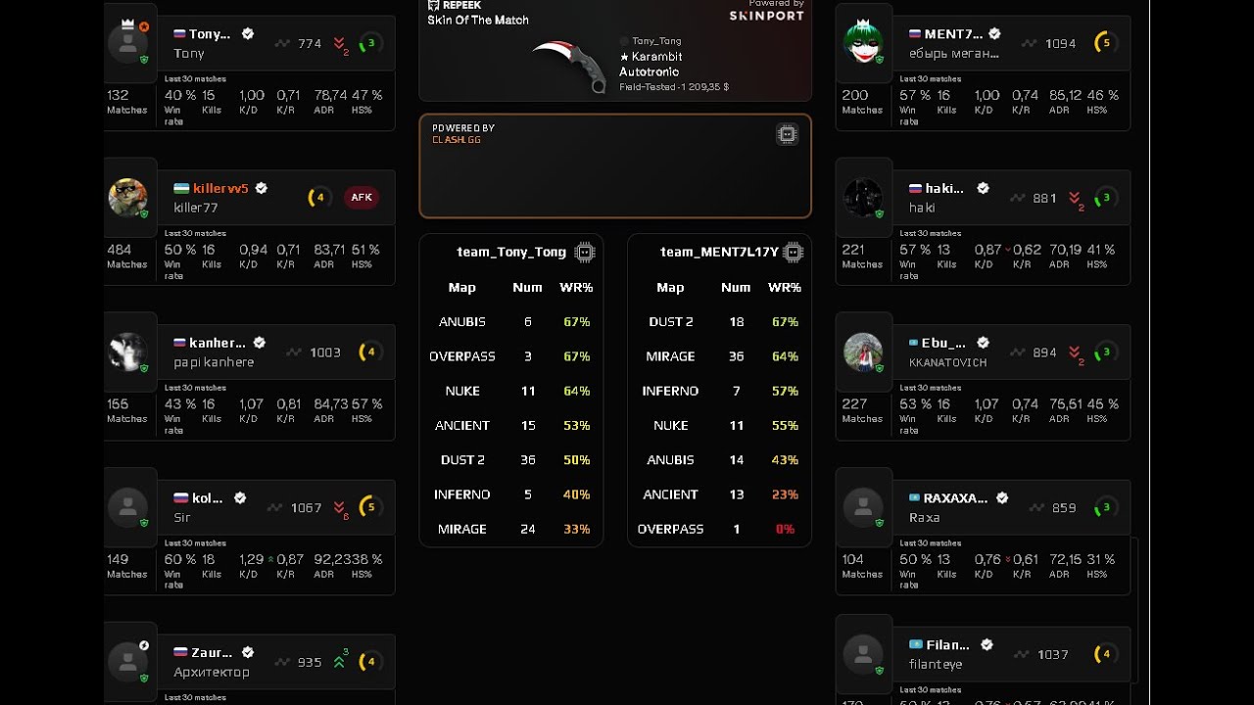Click the 'WR%' header in team_MENT7L17Y table
Screen dimensions: 1254x705
[785, 287]
